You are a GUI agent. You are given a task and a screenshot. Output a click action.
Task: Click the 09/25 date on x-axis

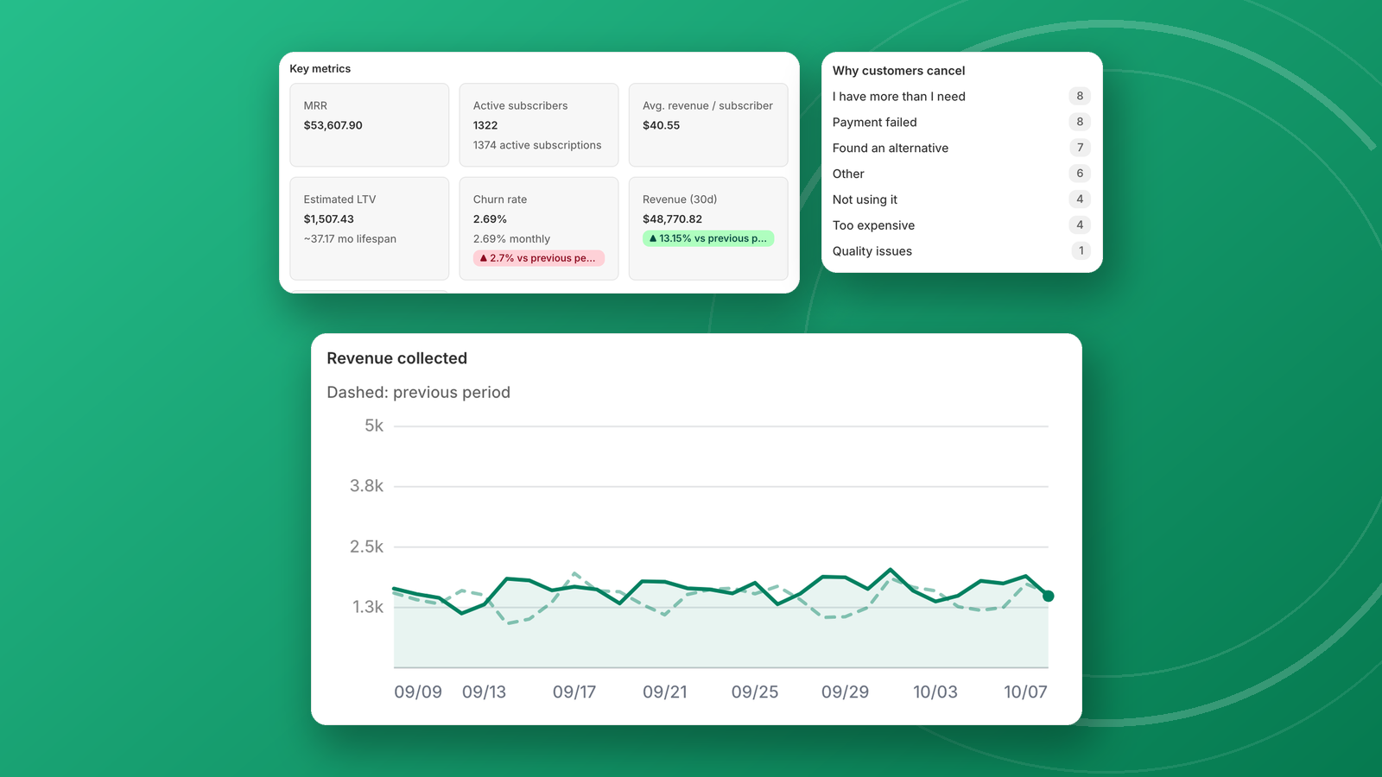(x=755, y=692)
